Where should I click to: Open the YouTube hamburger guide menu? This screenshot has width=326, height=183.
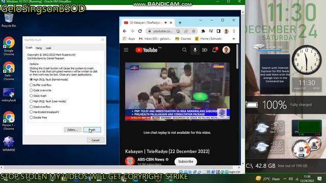[126, 50]
